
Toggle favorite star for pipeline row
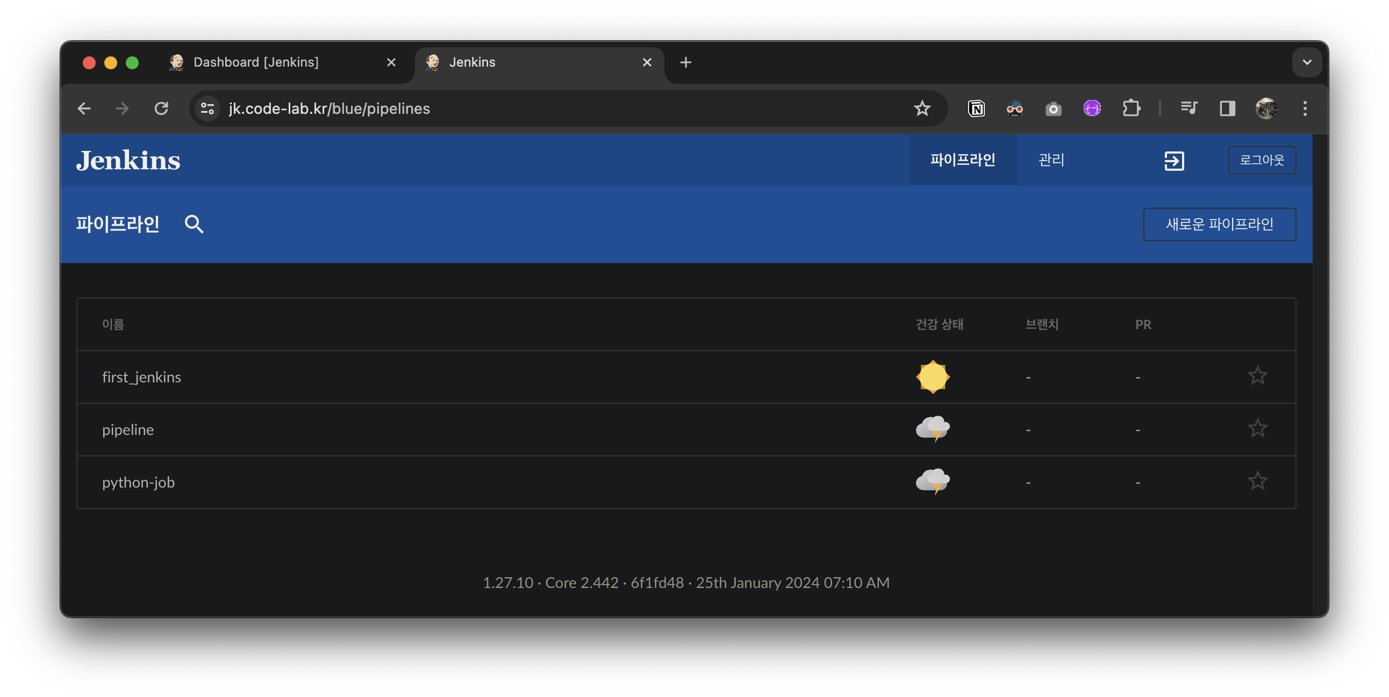pyautogui.click(x=1257, y=429)
